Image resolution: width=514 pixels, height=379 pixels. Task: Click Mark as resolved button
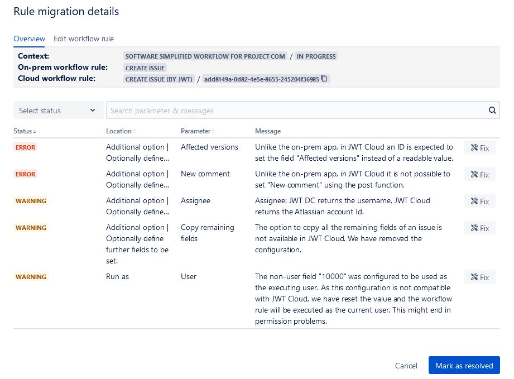(464, 365)
